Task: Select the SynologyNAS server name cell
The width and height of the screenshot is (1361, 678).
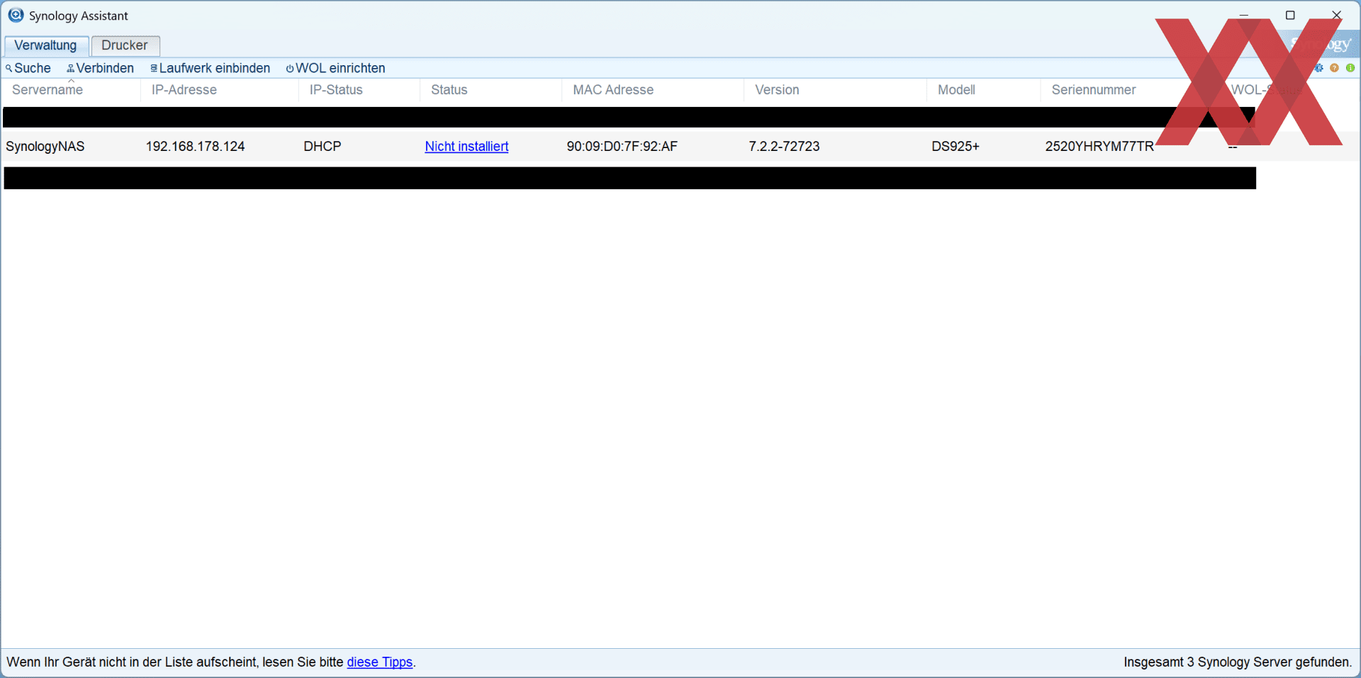Action: pyautogui.click(x=45, y=147)
